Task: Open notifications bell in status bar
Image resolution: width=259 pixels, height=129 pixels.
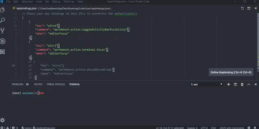Action: point(255,128)
